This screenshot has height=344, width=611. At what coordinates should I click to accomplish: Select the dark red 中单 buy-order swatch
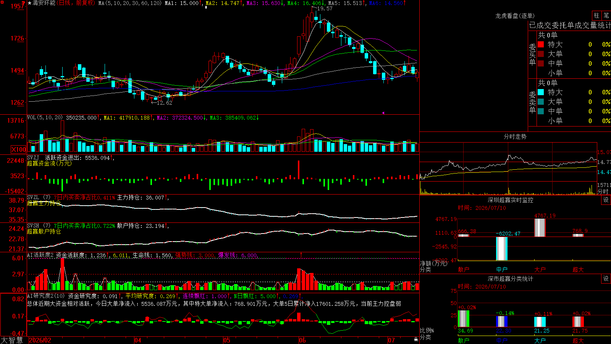coord(541,63)
